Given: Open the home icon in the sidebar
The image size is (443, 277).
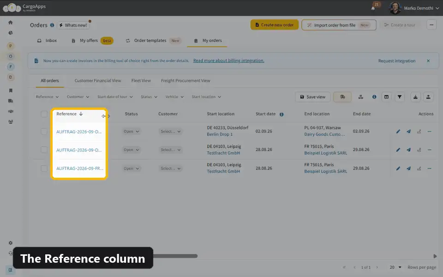Looking at the screenshot, I should pos(11,22).
